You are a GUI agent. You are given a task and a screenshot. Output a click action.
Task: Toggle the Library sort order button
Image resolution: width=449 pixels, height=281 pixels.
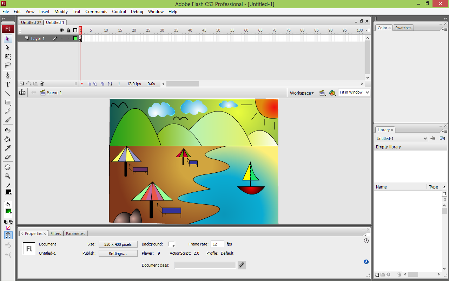point(444,187)
